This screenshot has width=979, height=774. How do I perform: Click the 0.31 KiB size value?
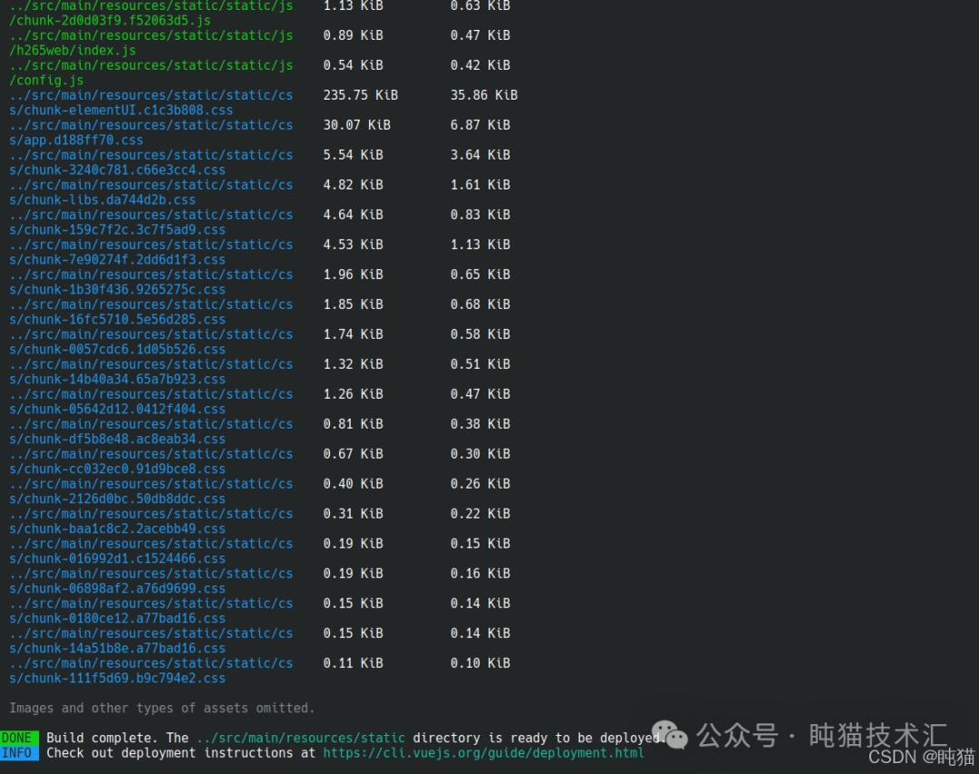click(x=353, y=514)
